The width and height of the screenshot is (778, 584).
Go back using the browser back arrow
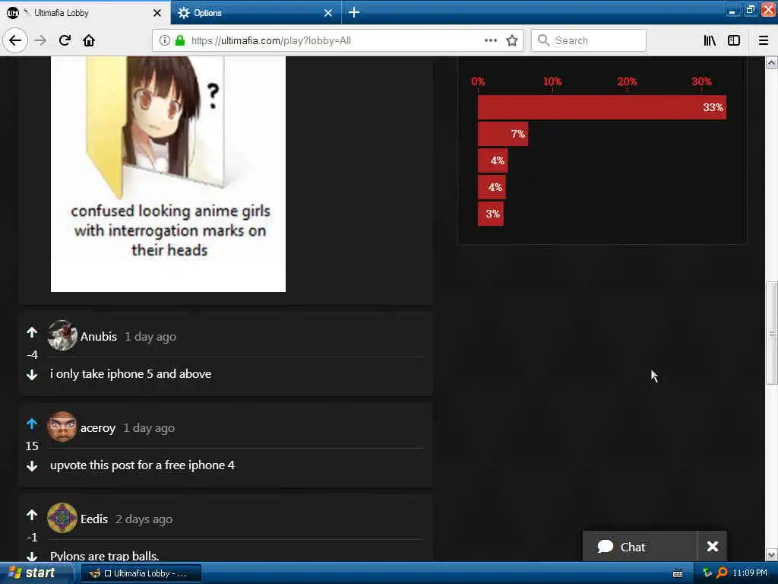[15, 40]
